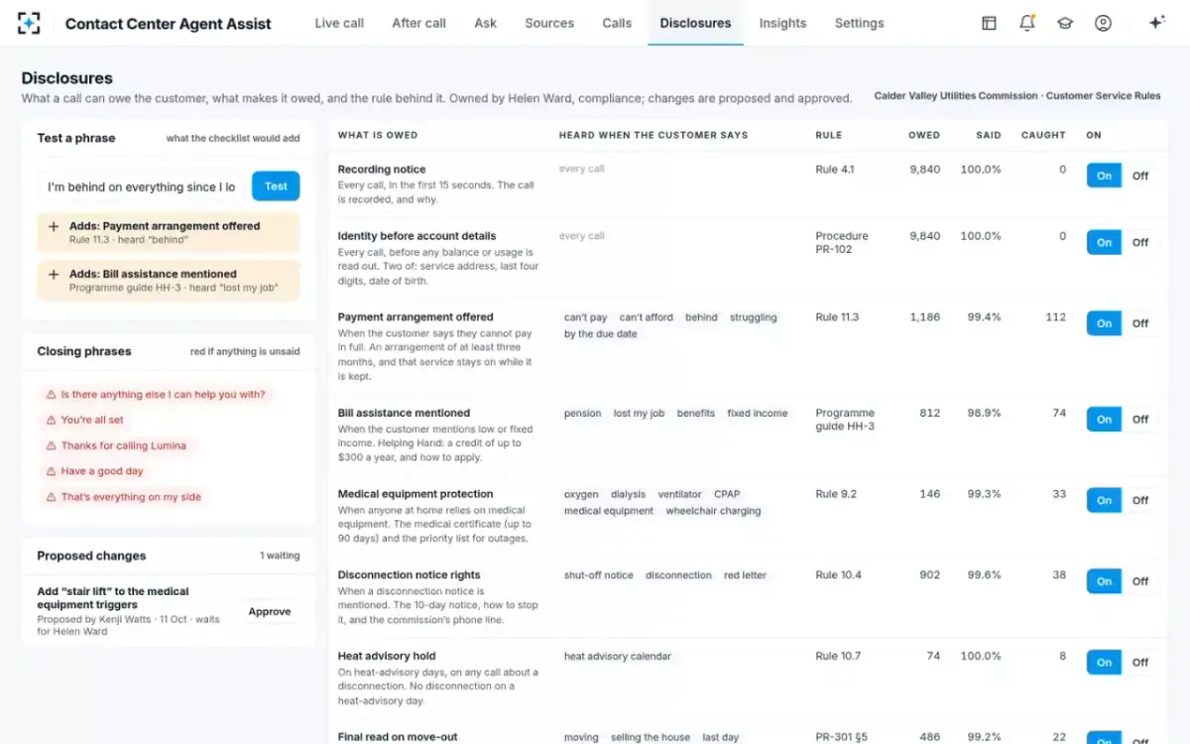
Task: Click the 'CPAP' trigger chip
Action: tap(727, 494)
